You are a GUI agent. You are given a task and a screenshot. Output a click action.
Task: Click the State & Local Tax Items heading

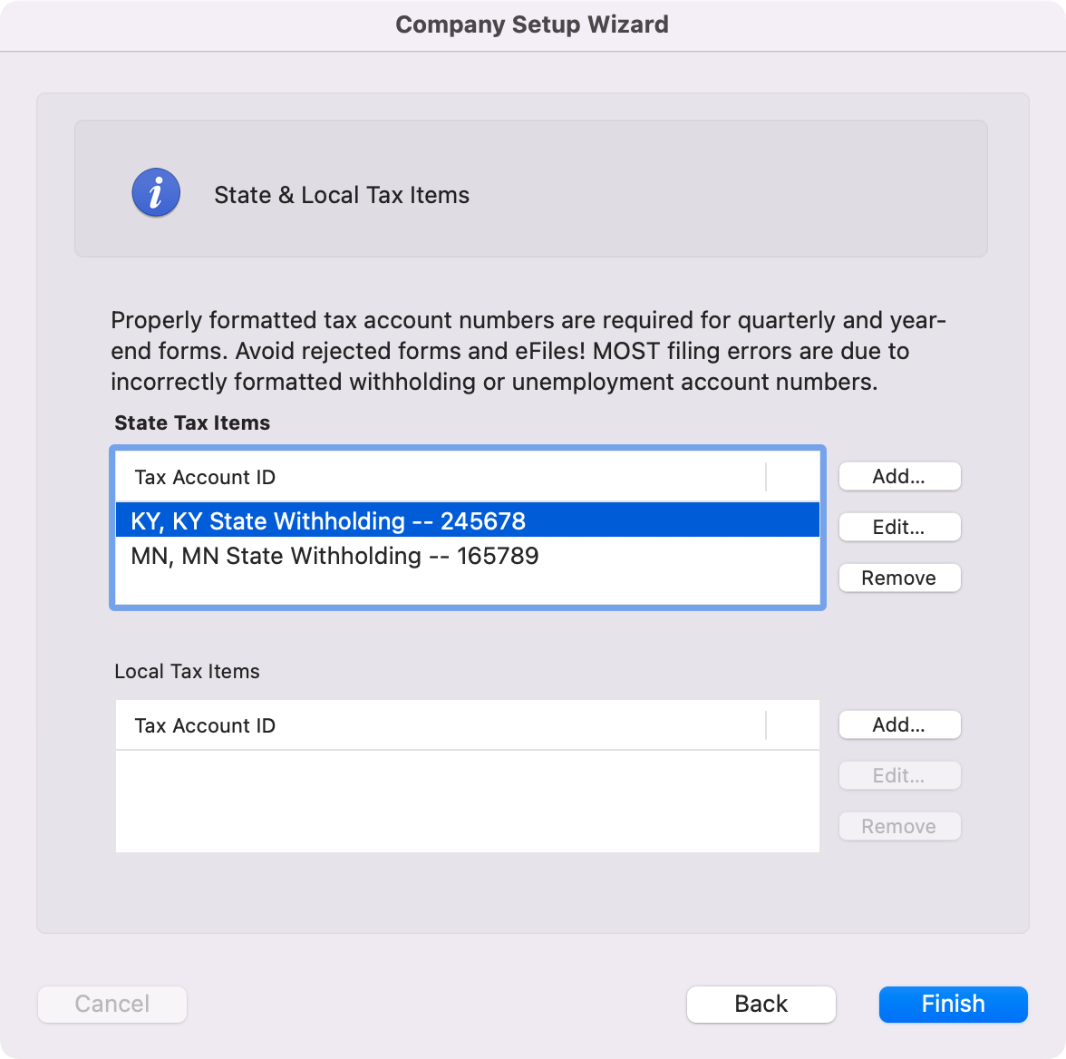(342, 195)
